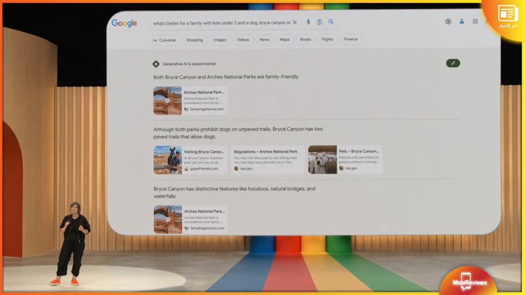Click gopetfriendly.com source label
The height and width of the screenshot is (295, 525).
[x=204, y=168]
